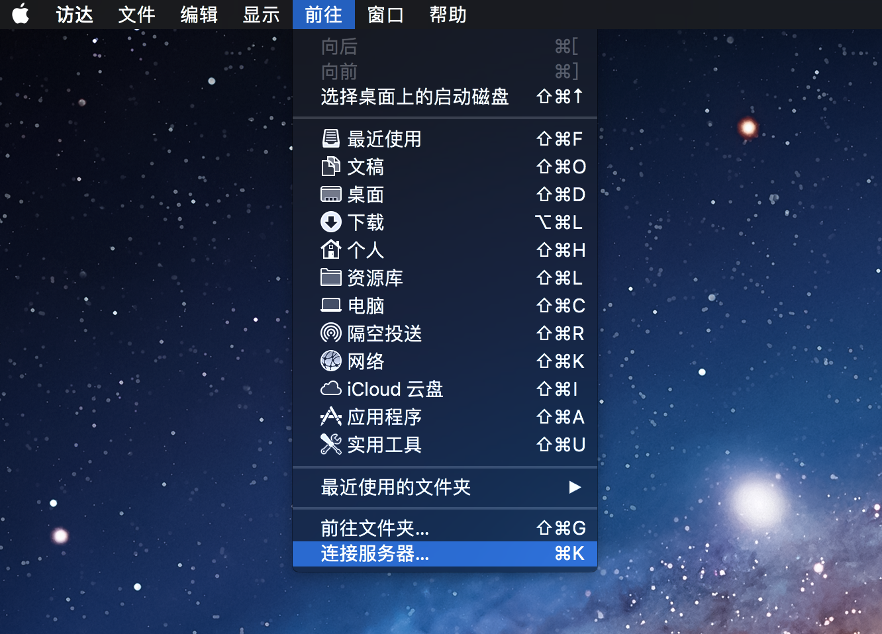Click the iCloud 云盘 cloud icon
882x634 pixels.
point(330,388)
